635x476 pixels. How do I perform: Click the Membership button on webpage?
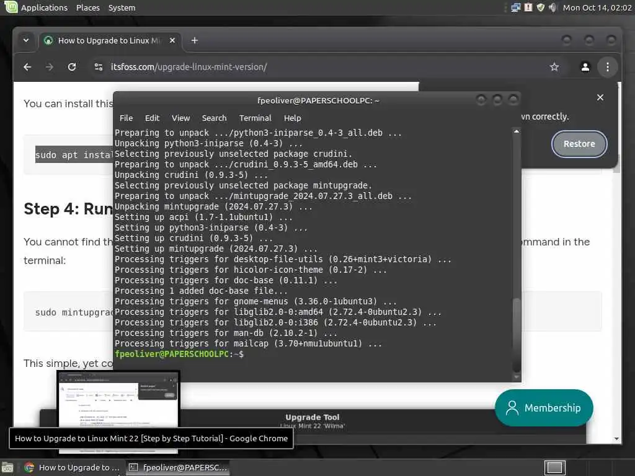tap(544, 408)
